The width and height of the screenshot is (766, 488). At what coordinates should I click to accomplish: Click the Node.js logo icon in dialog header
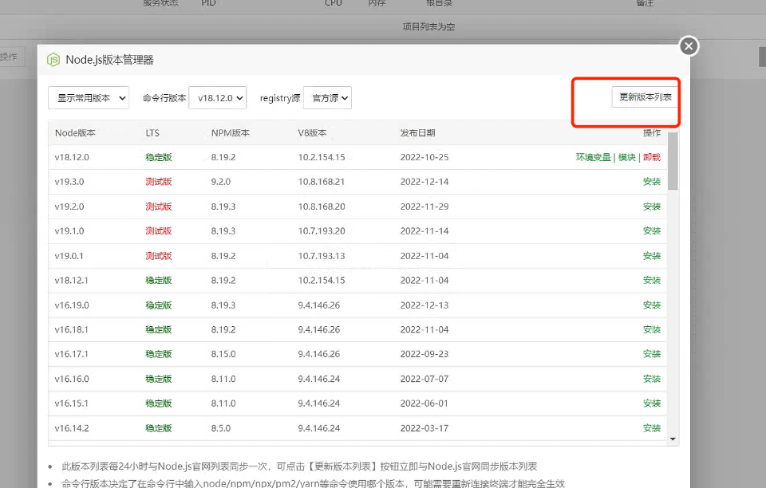pos(53,59)
